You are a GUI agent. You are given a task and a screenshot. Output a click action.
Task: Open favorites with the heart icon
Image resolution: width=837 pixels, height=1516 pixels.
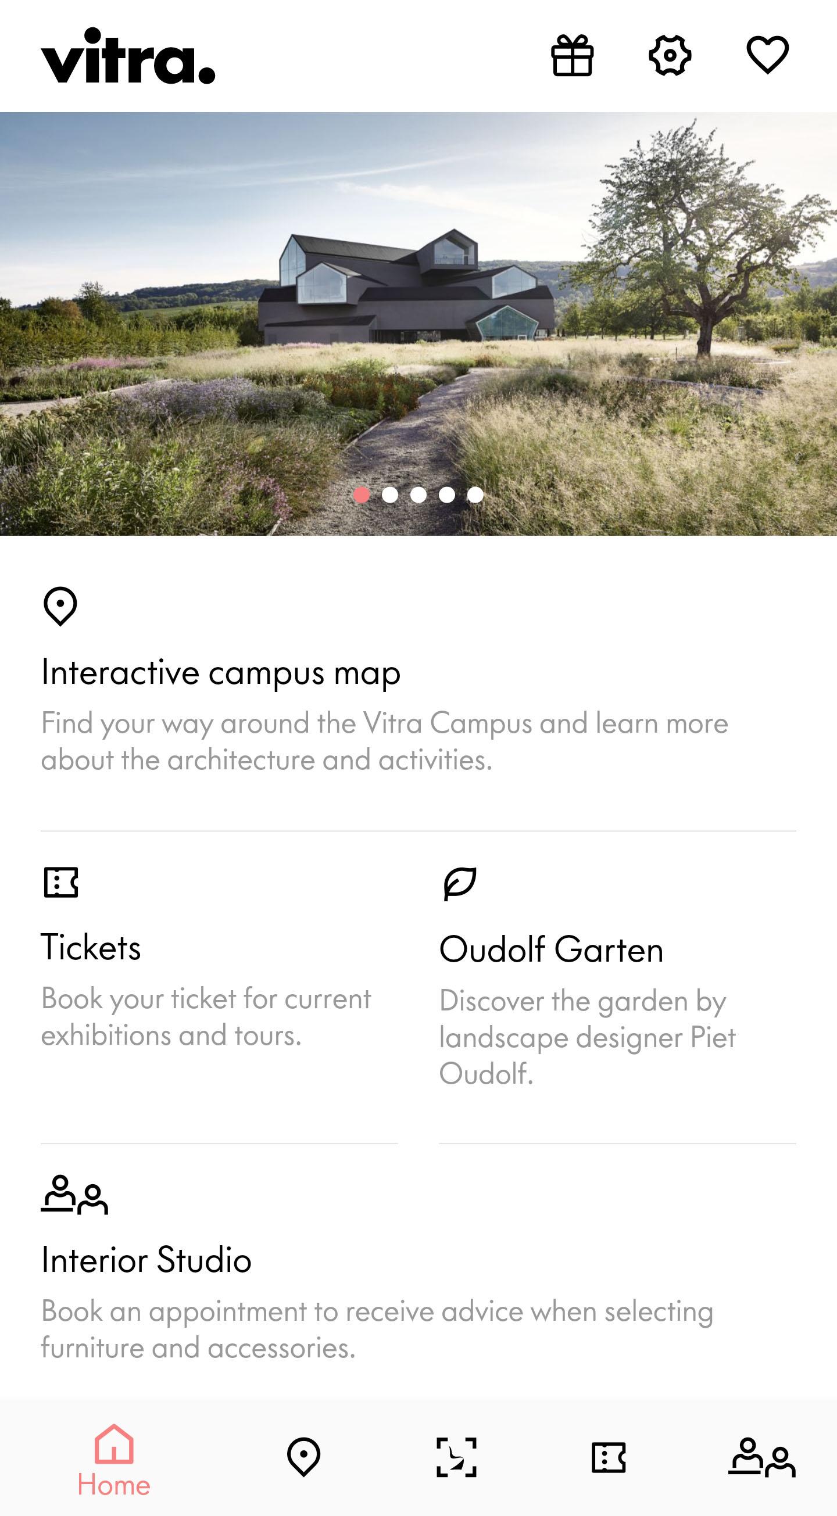(768, 55)
